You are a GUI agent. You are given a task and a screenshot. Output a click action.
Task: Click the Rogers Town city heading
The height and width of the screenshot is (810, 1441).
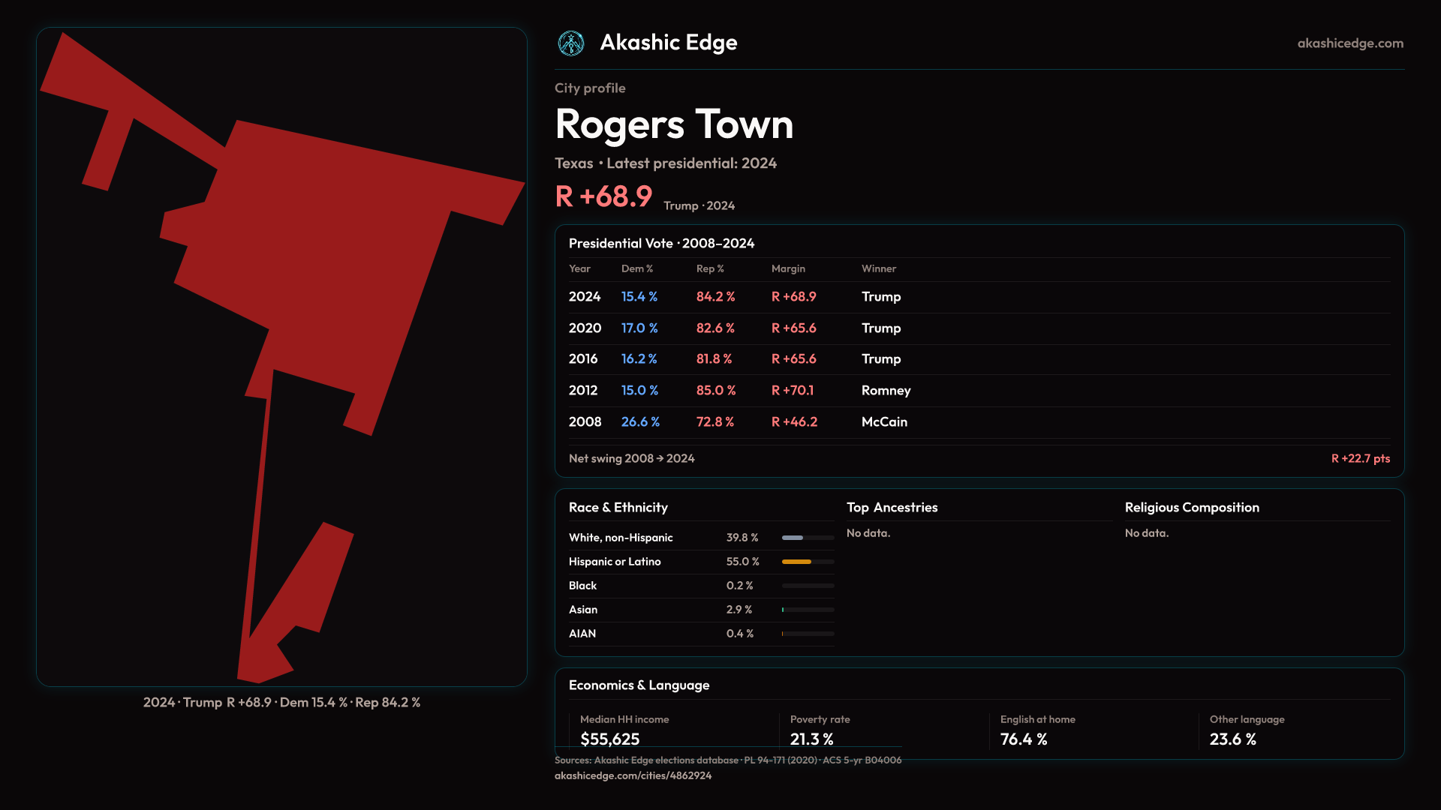coord(674,124)
